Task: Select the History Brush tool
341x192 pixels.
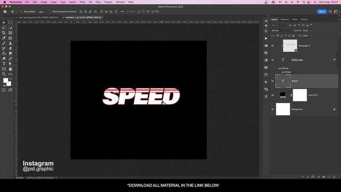Action: tap(4, 49)
